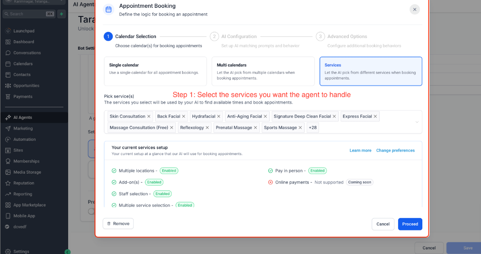Select the Multi calendars option card

(263, 71)
